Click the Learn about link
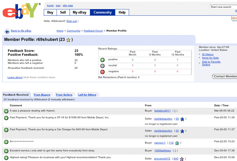237x161 pixels. 15,77
